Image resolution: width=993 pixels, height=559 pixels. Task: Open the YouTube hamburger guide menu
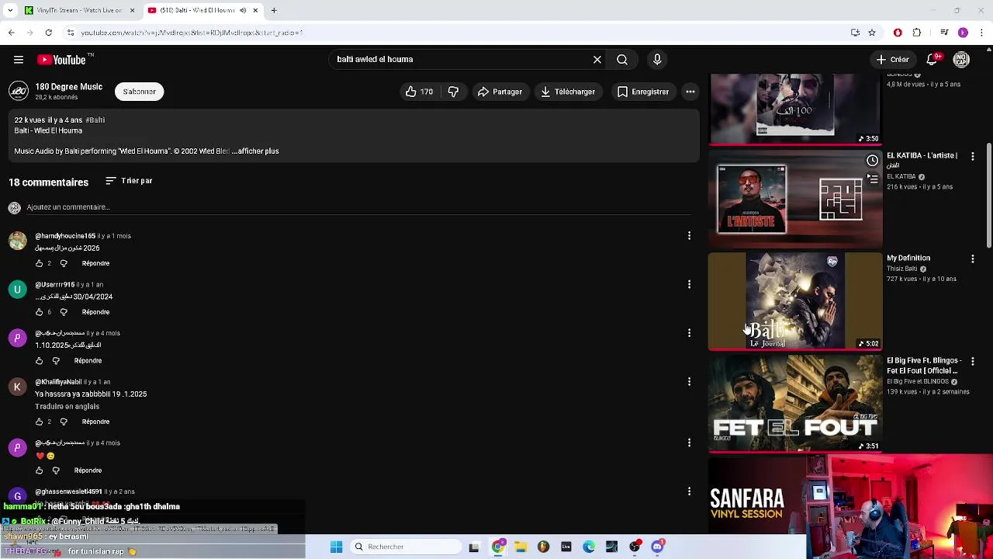point(19,60)
